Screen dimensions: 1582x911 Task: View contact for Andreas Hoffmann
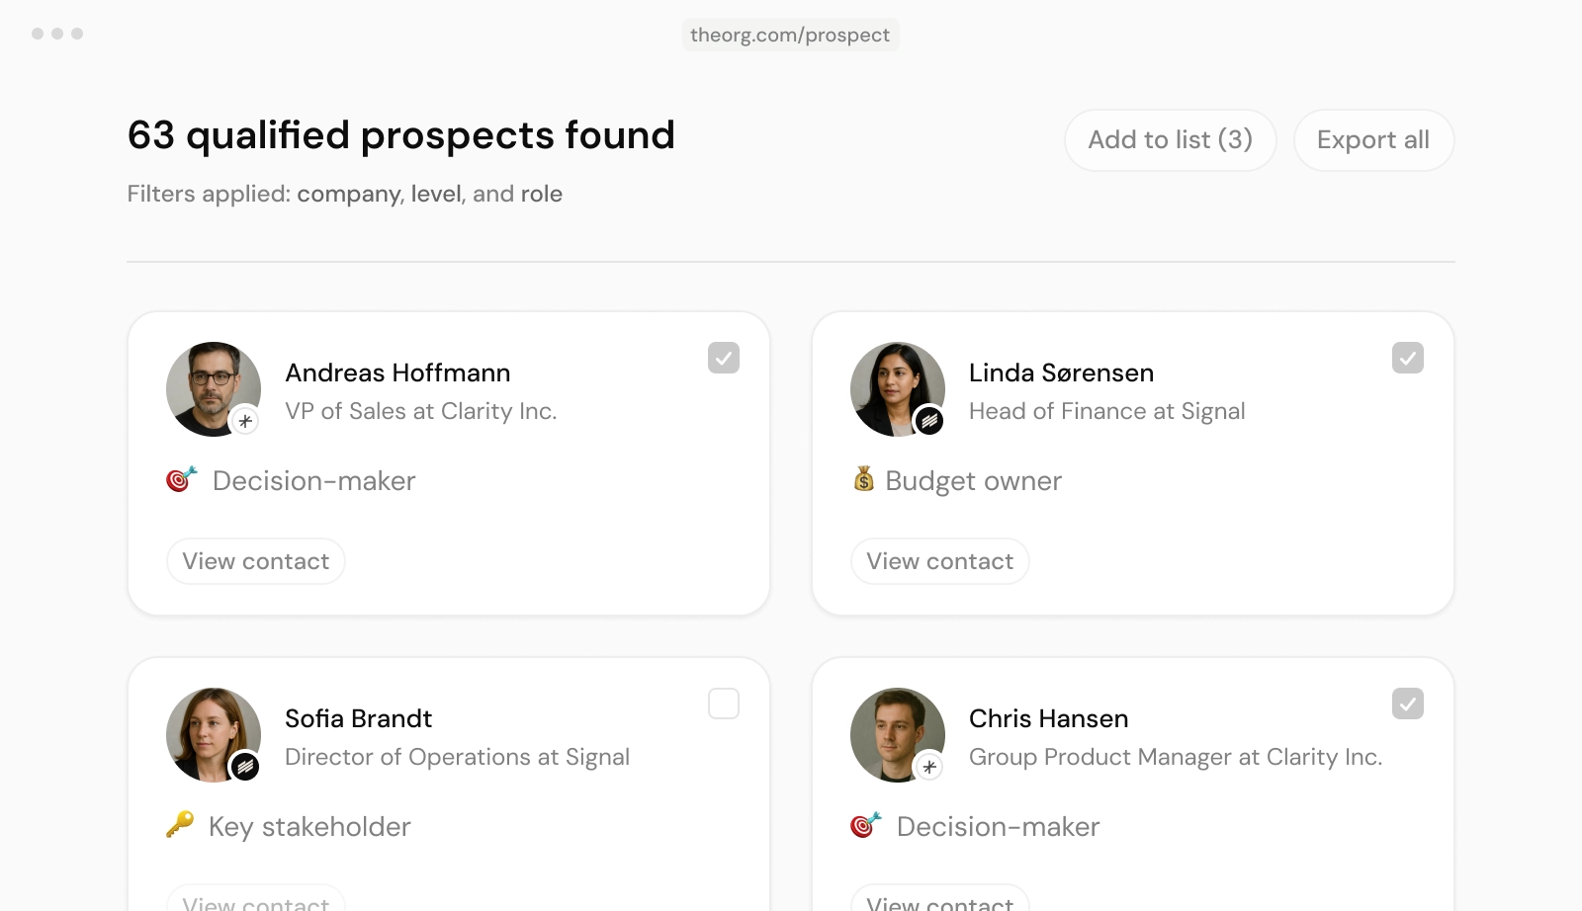[256, 561]
